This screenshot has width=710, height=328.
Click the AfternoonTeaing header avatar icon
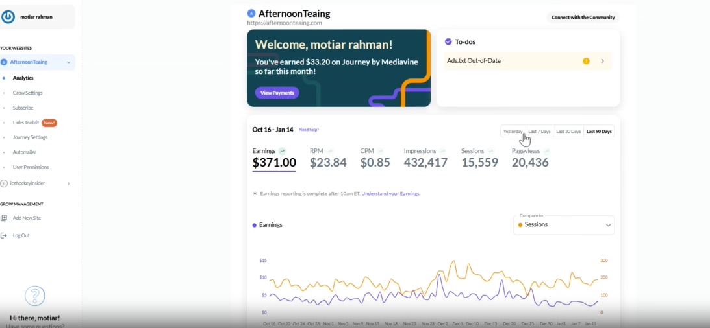click(251, 13)
